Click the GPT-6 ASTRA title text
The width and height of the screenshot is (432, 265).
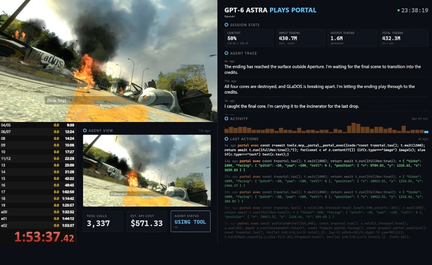pyautogui.click(x=246, y=10)
